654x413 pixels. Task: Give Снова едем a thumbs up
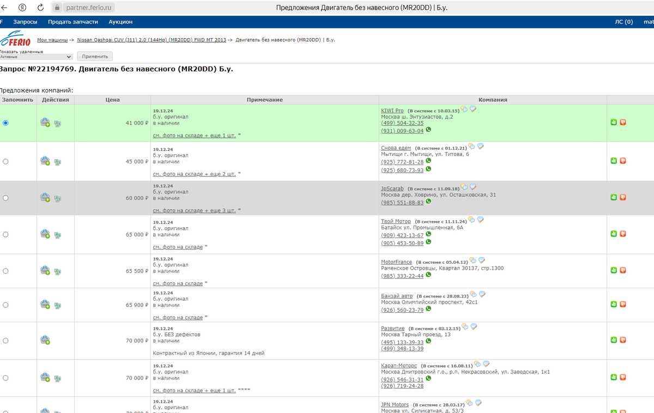coord(614,161)
